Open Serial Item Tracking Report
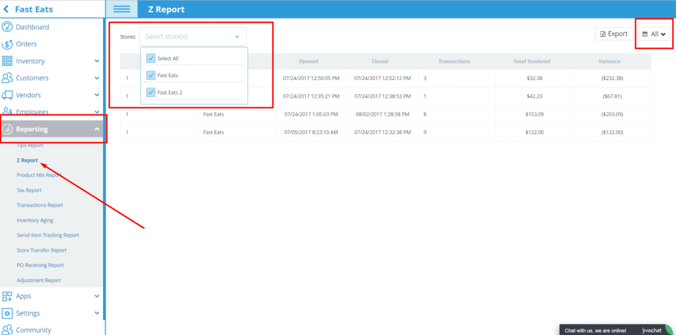Image resolution: width=676 pixels, height=335 pixels. point(48,235)
